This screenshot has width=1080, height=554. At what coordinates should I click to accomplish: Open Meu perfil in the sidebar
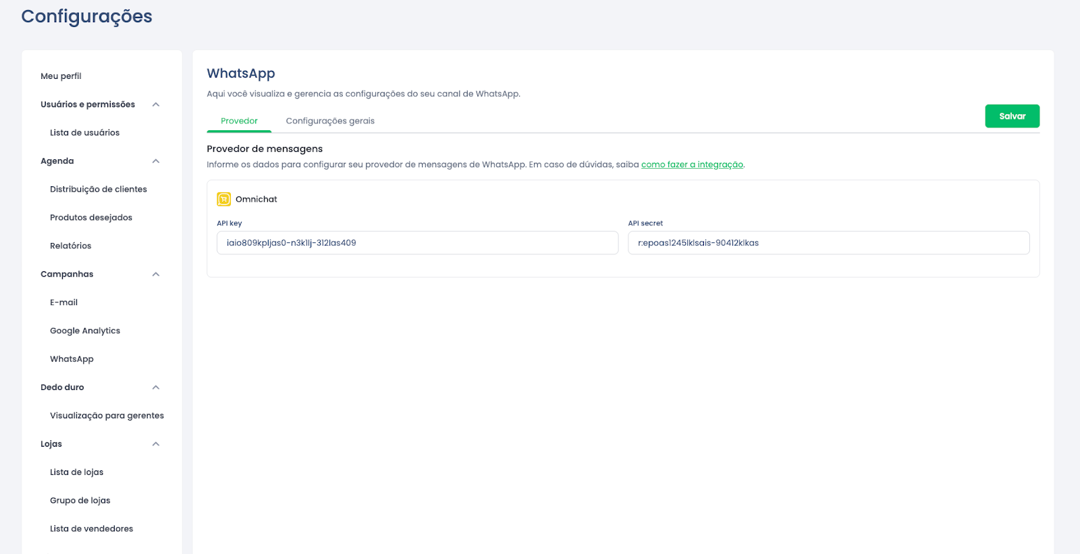61,76
